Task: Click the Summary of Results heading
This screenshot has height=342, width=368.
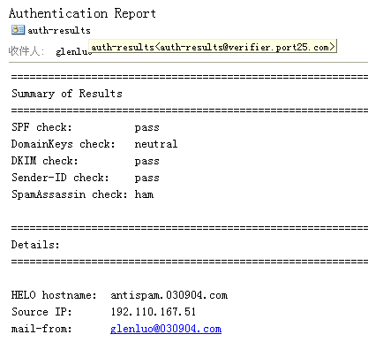Action: 67,94
